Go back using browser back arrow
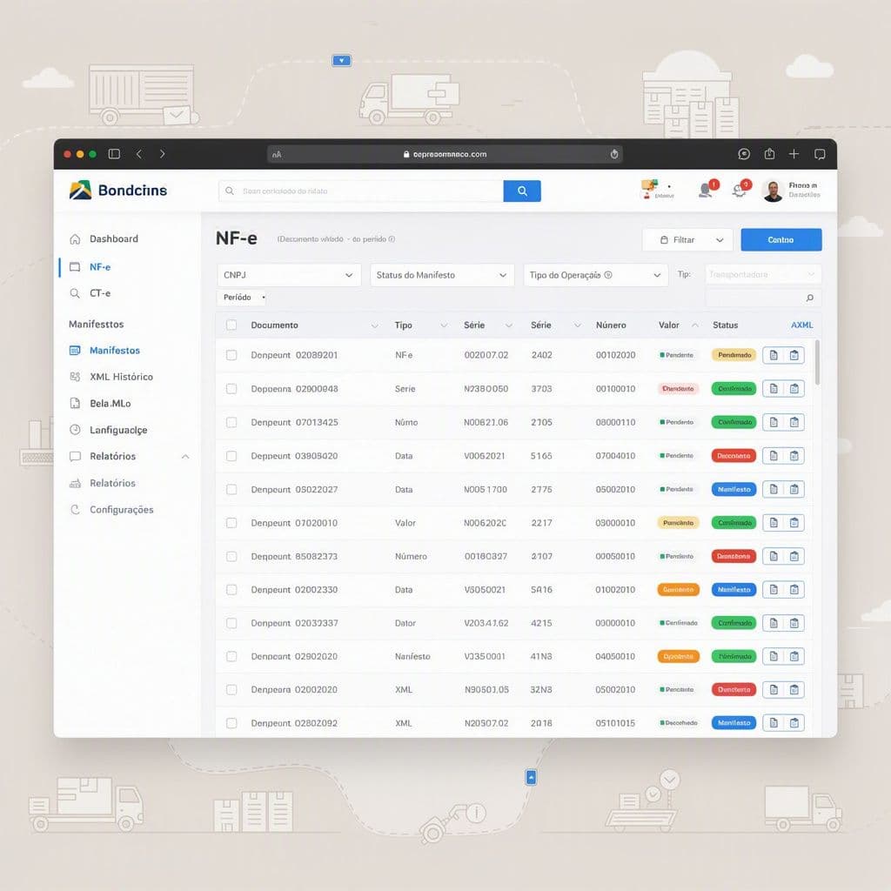891x891 pixels. (139, 154)
